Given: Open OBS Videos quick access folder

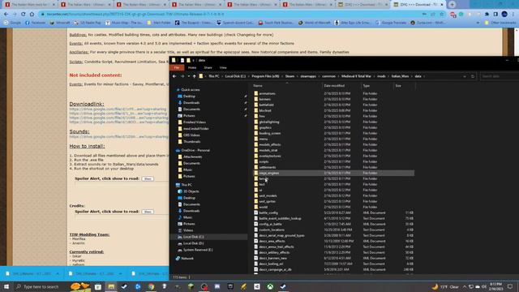Looking at the screenshot, I should click(x=191, y=135).
